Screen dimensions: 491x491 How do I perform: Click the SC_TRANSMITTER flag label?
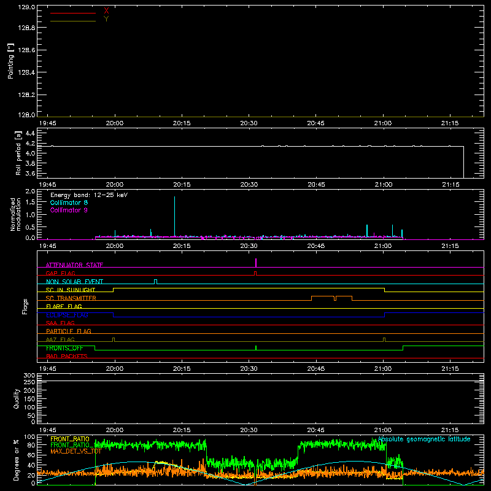click(x=71, y=298)
